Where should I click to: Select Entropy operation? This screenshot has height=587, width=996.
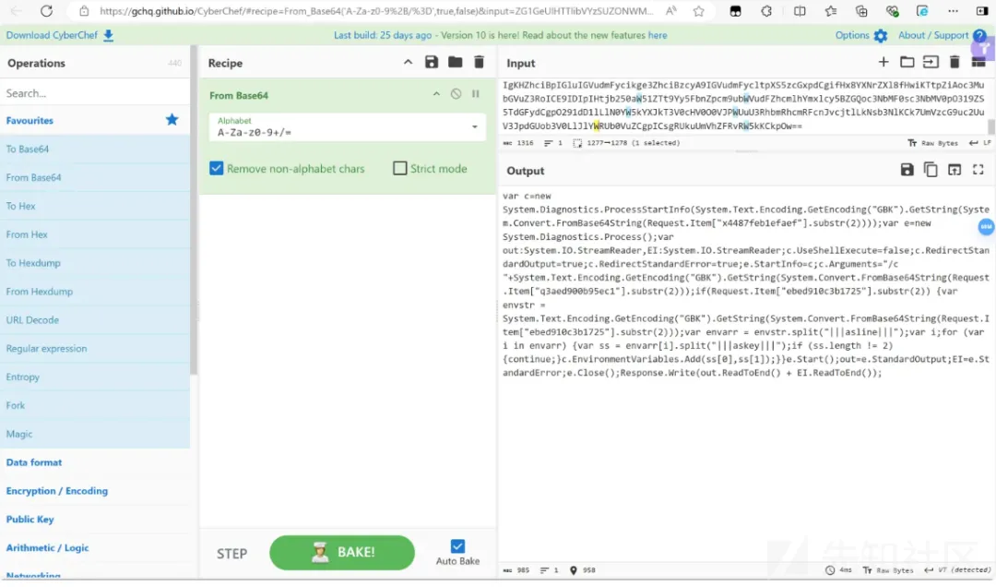[95, 377]
